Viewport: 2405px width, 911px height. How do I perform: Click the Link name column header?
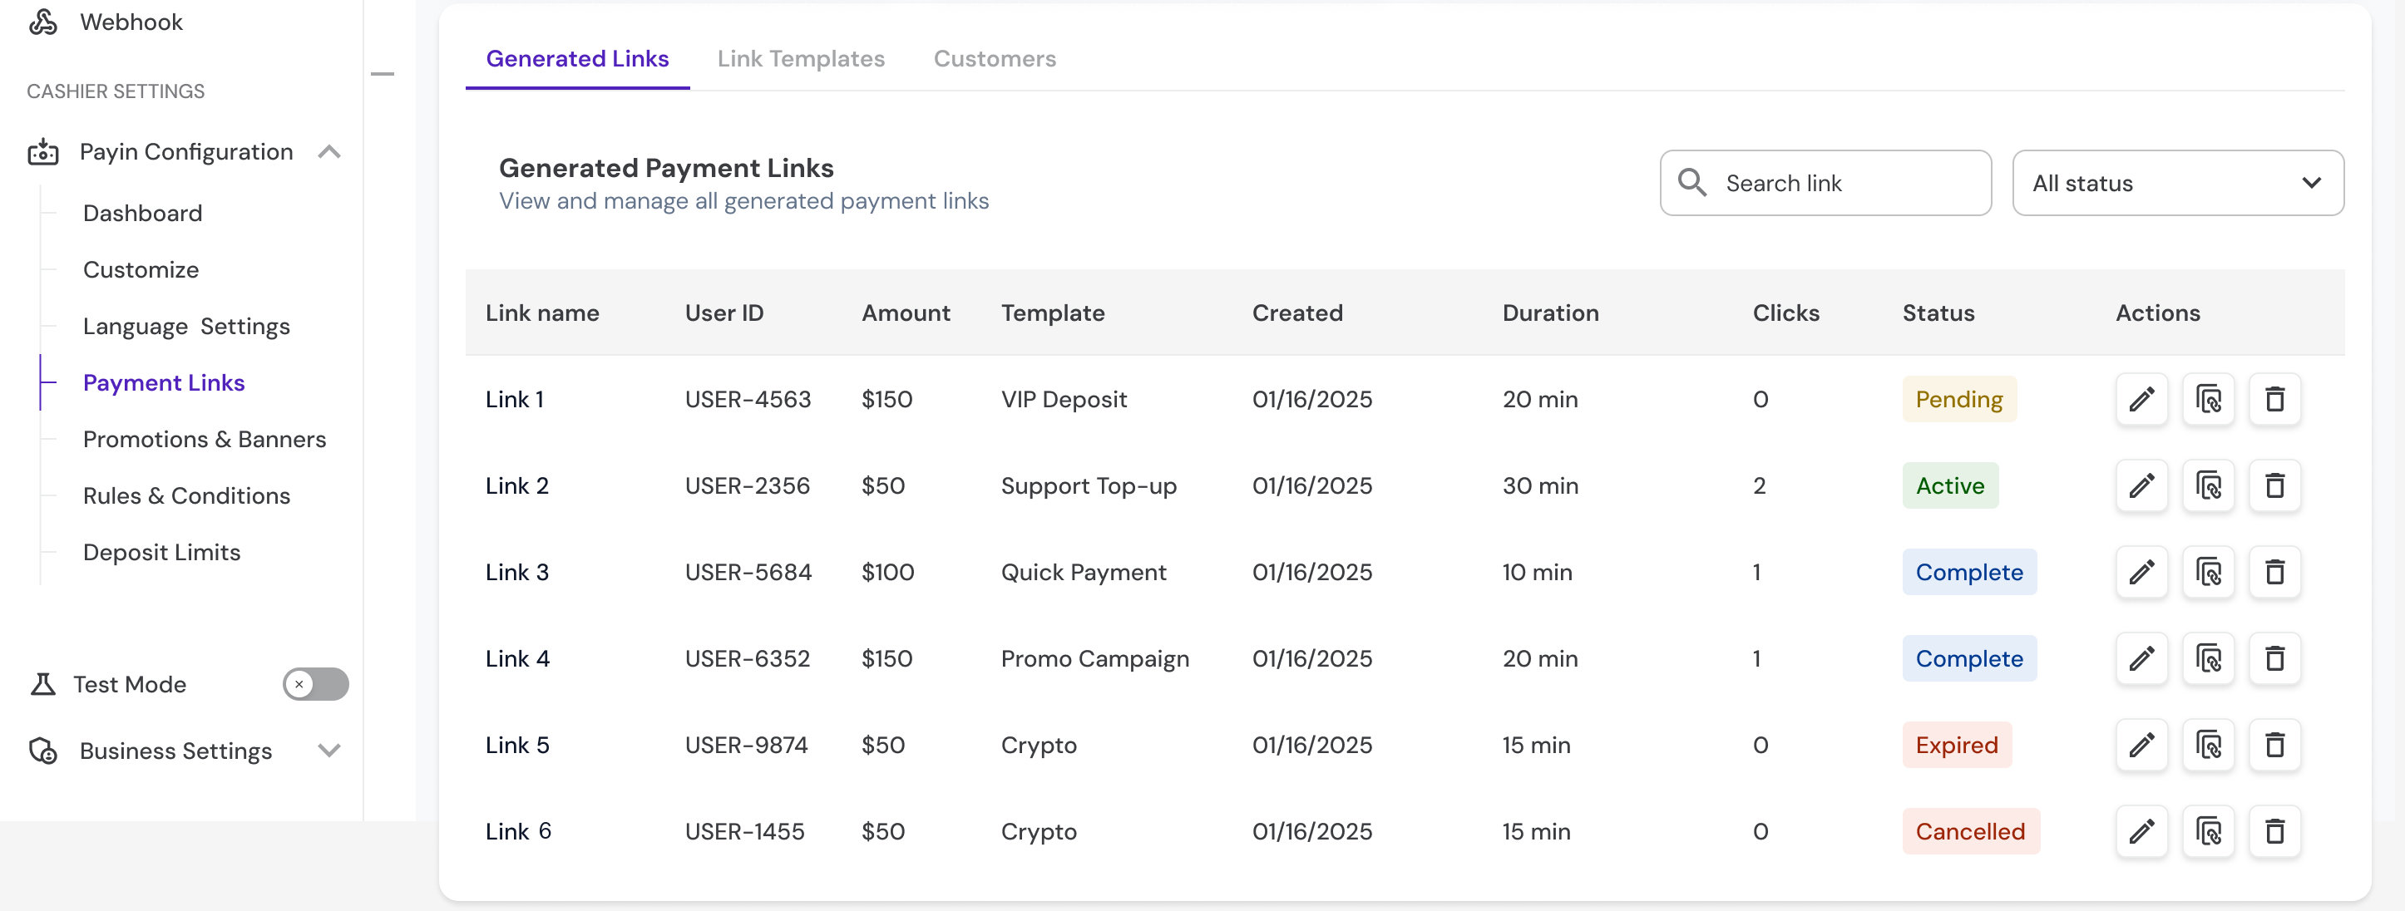click(542, 313)
